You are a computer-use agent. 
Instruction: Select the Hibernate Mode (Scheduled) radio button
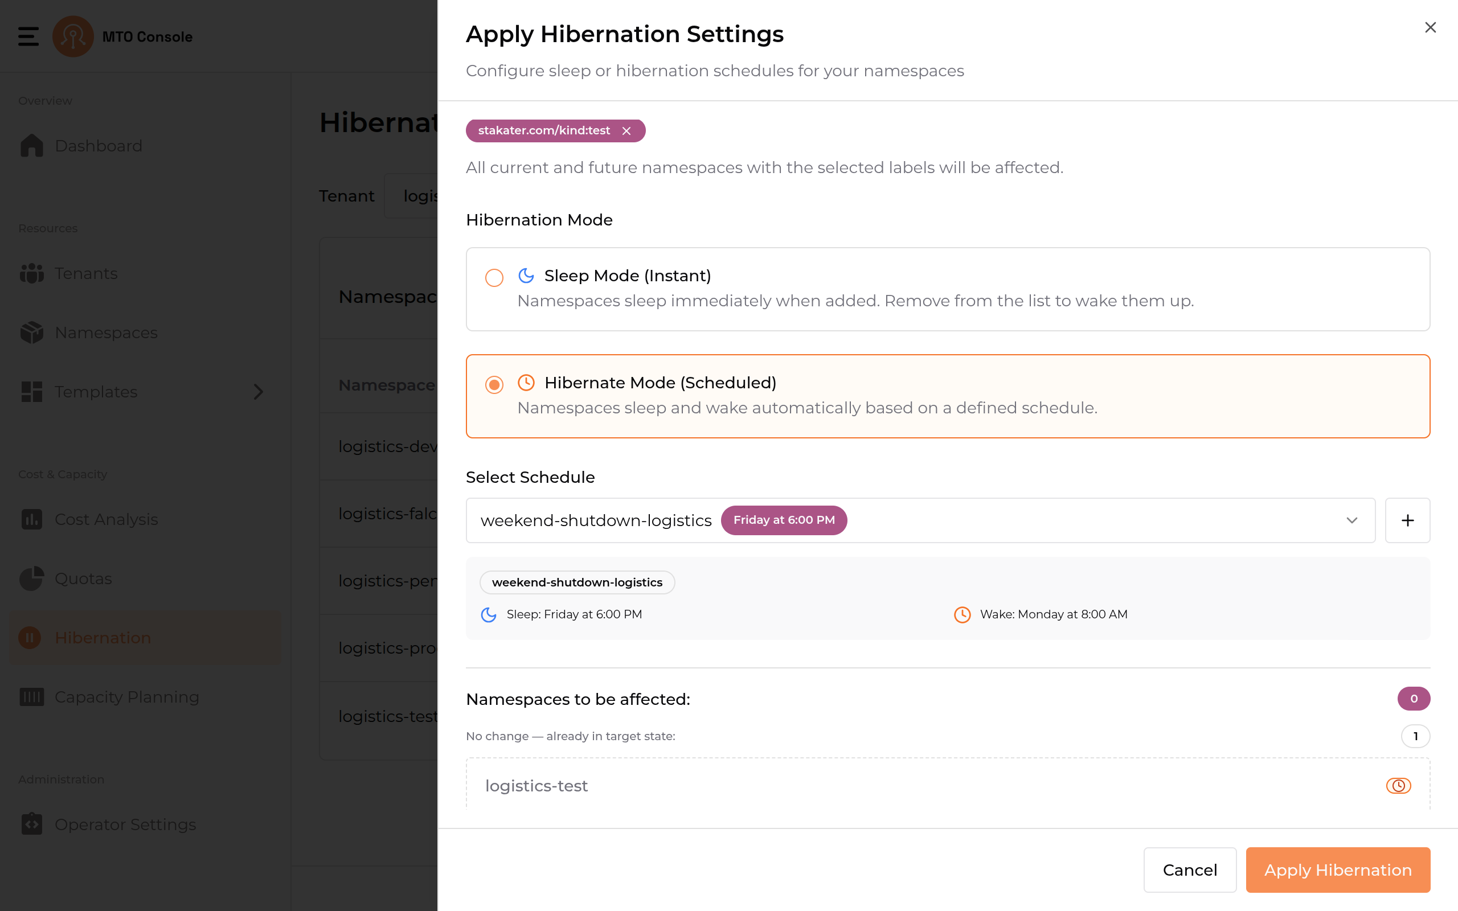pos(494,384)
